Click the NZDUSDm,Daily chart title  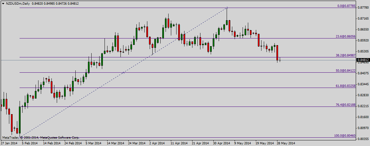(x=16, y=3)
